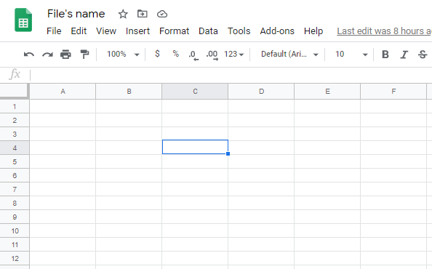Select column B header
The image size is (432, 269).
[129, 92]
